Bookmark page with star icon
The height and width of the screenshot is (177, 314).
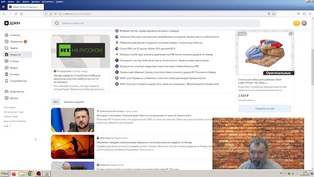pyautogui.click(x=274, y=14)
